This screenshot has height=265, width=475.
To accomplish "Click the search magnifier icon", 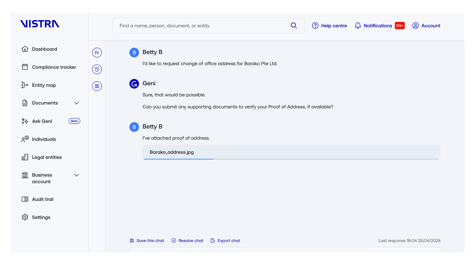I will pos(294,25).
